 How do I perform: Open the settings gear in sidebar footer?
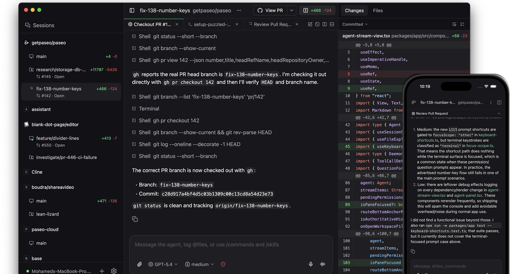pos(114,271)
